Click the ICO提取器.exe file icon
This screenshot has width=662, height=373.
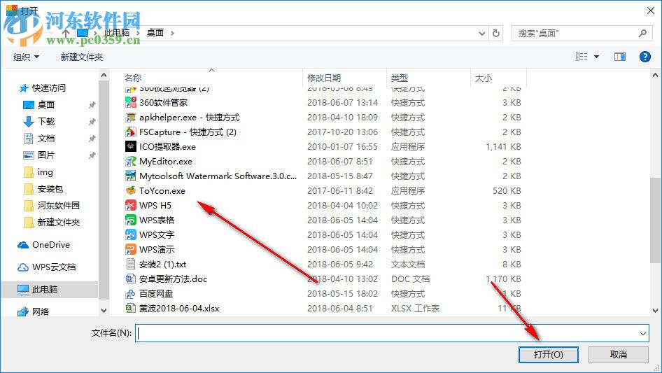click(130, 146)
